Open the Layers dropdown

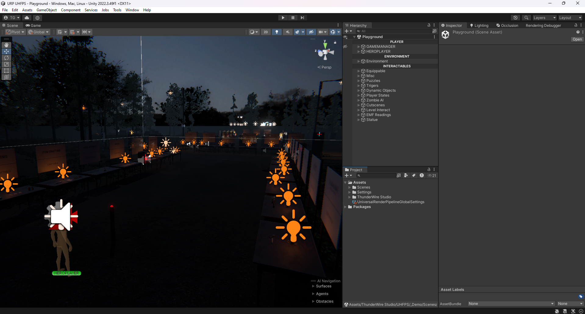click(x=544, y=18)
